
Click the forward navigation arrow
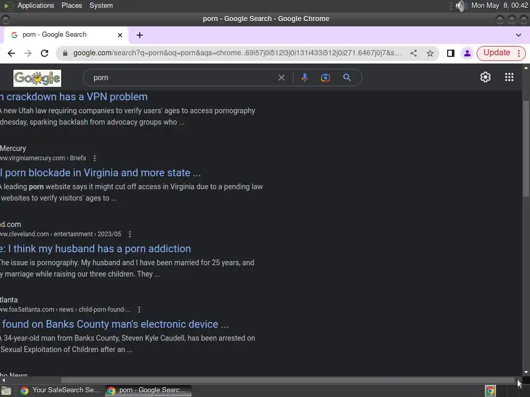click(x=28, y=53)
